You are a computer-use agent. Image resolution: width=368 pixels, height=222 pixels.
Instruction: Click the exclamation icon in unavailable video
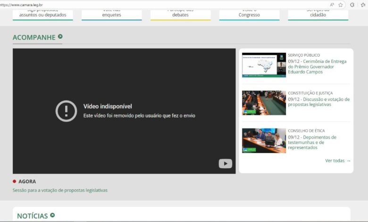(x=66, y=111)
